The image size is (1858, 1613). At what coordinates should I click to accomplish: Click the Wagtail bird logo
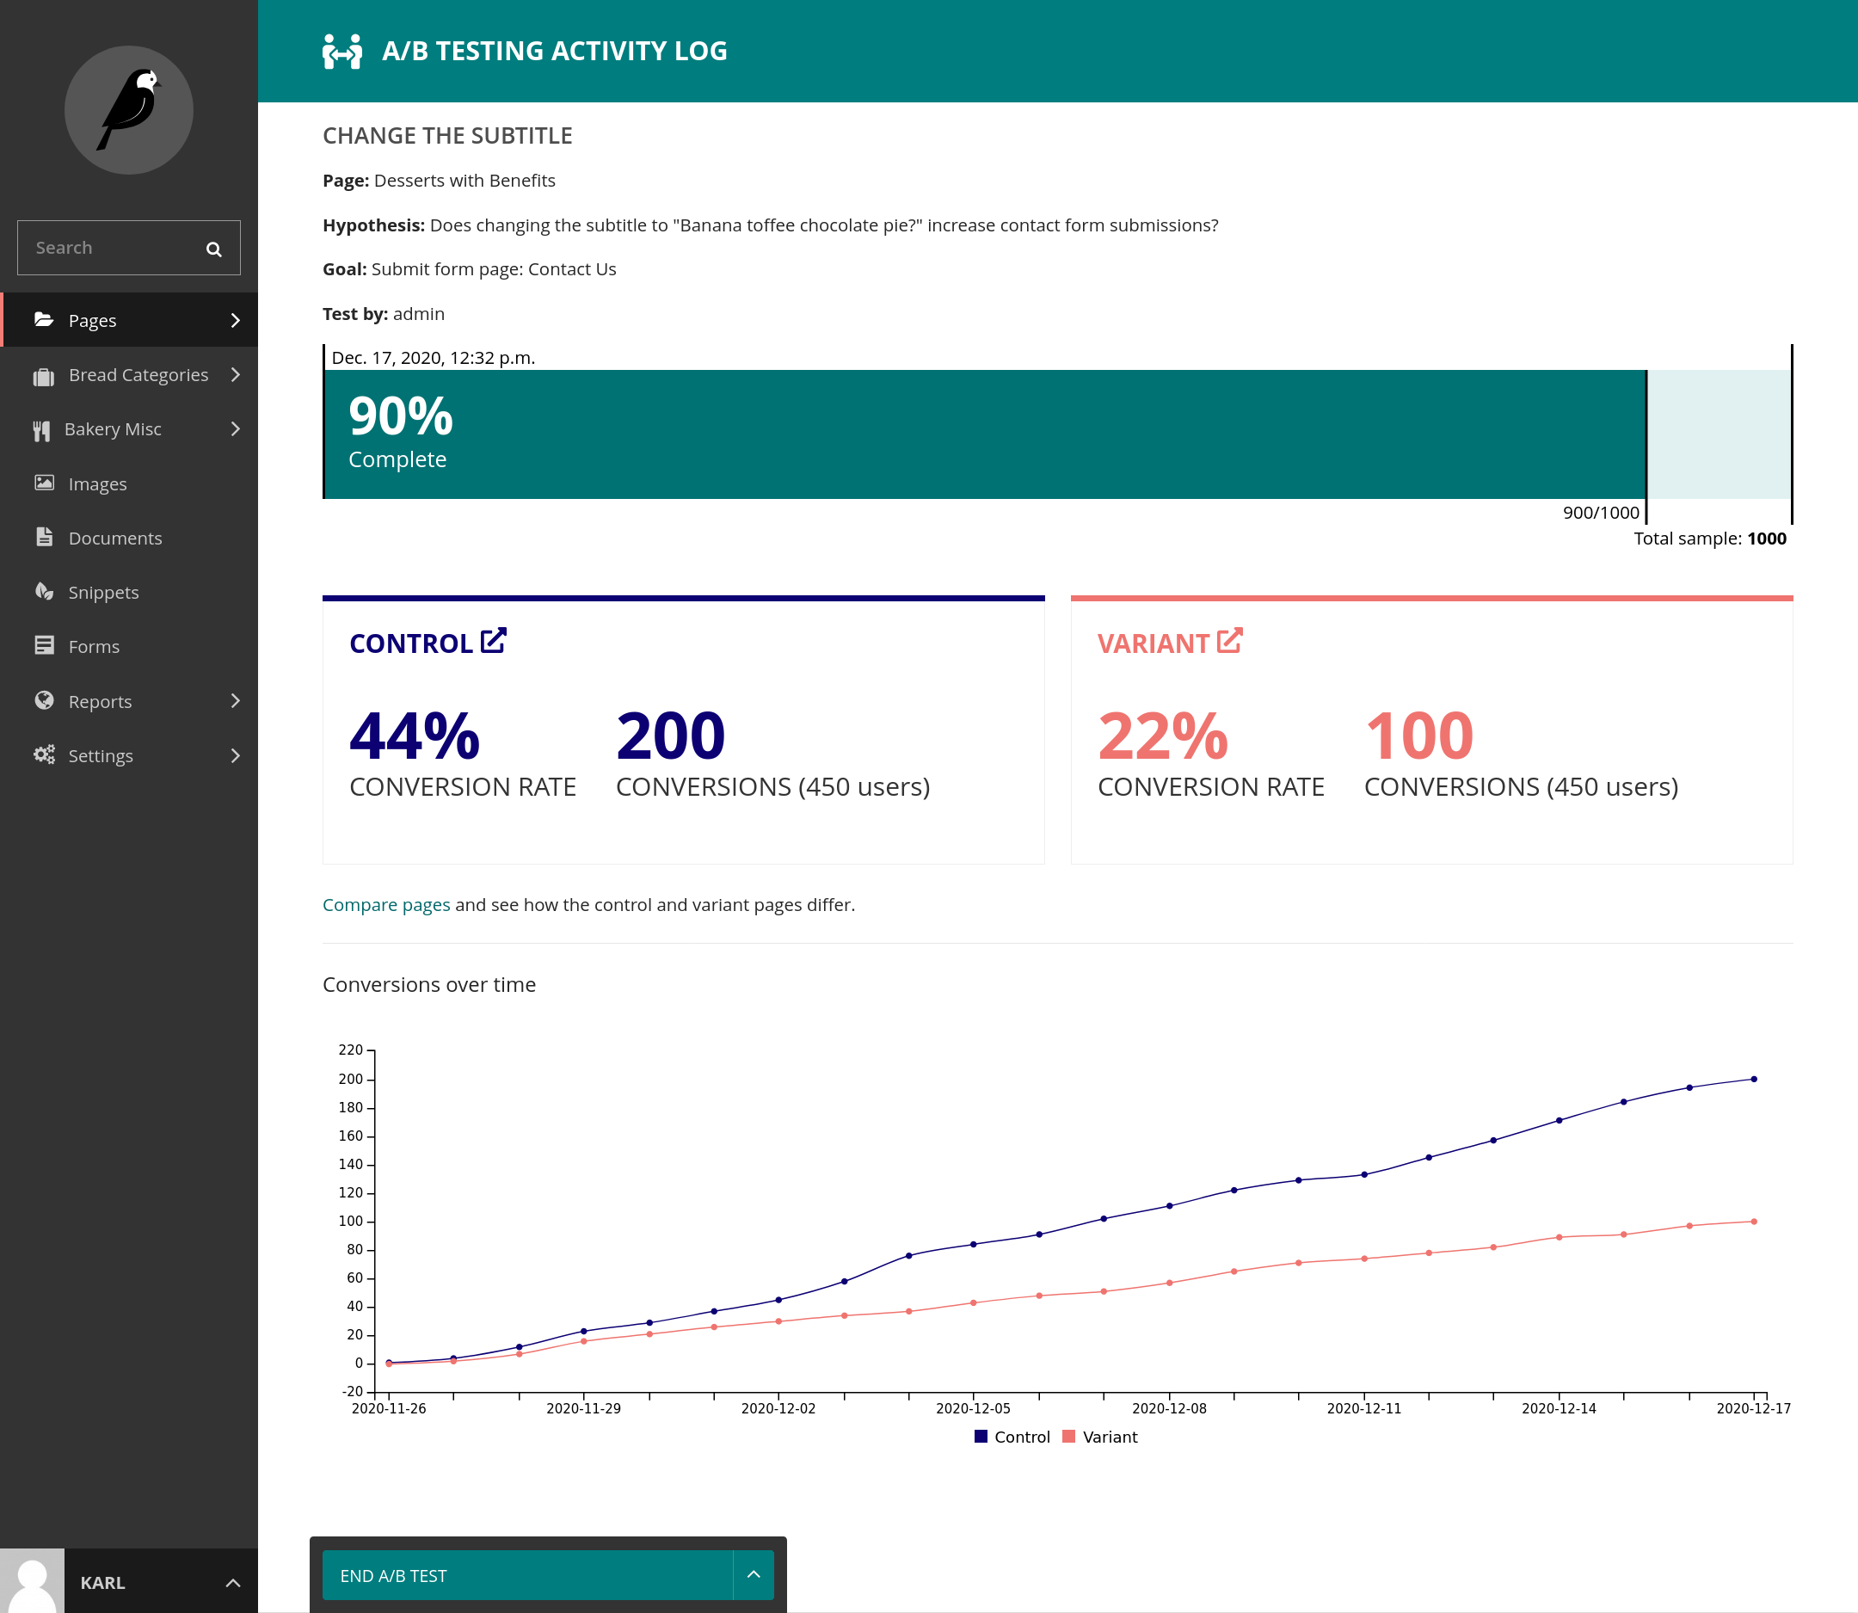click(x=129, y=110)
